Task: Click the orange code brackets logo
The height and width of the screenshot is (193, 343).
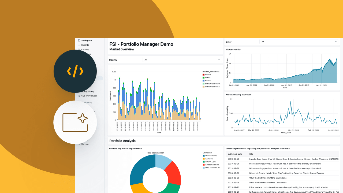Action: pyautogui.click(x=75, y=71)
